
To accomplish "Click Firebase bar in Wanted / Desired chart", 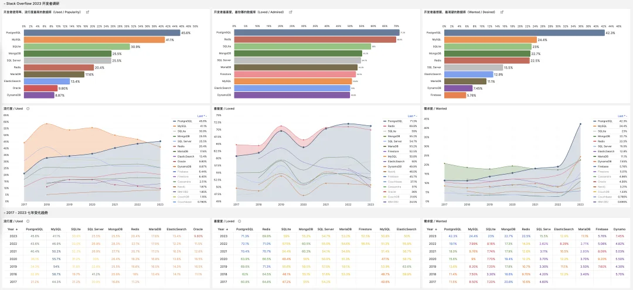I will [x=455, y=95].
